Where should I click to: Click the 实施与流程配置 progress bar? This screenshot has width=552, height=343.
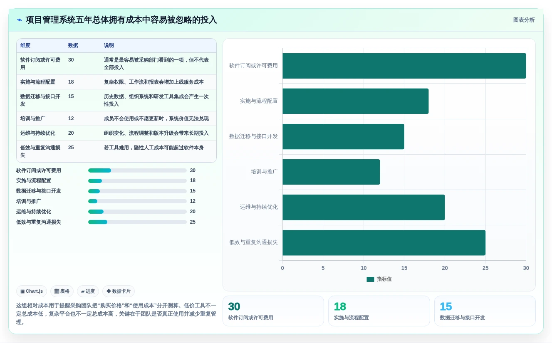(137, 181)
